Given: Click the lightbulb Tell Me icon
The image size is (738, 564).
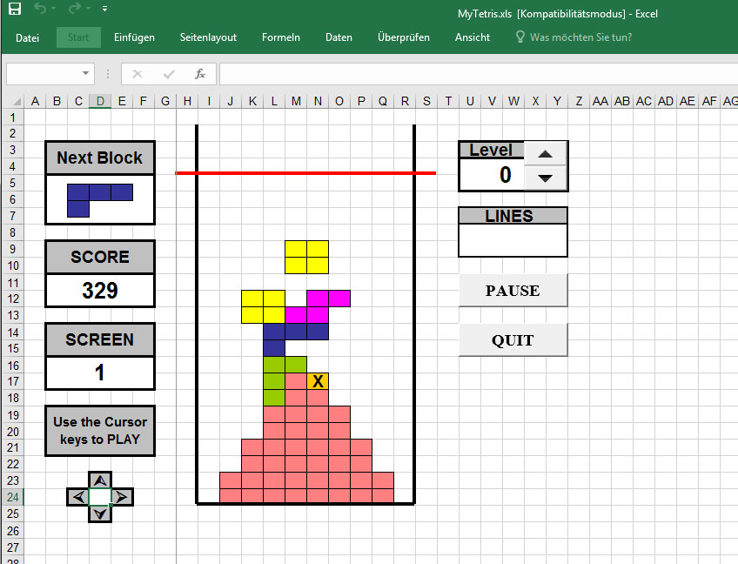Looking at the screenshot, I should point(519,37).
